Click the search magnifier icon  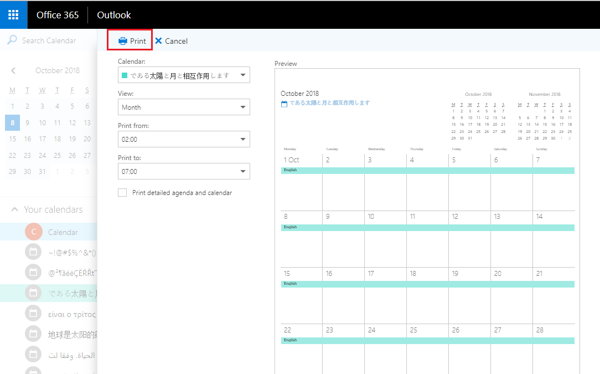(x=12, y=40)
